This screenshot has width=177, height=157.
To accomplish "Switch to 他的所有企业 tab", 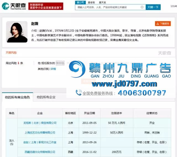I will tap(46, 97).
